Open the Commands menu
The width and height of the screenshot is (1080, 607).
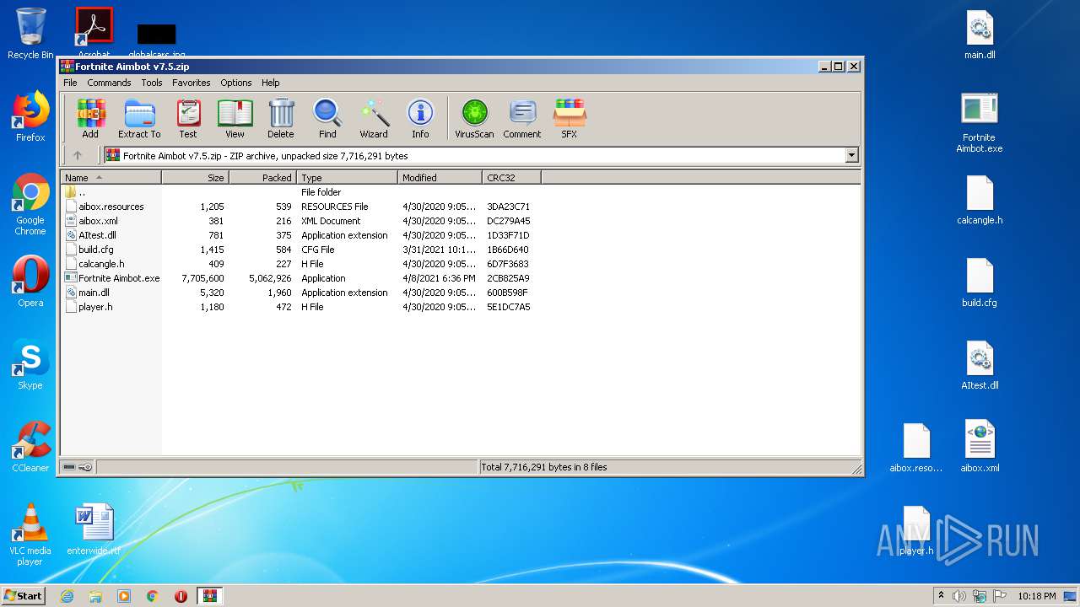[x=109, y=83]
